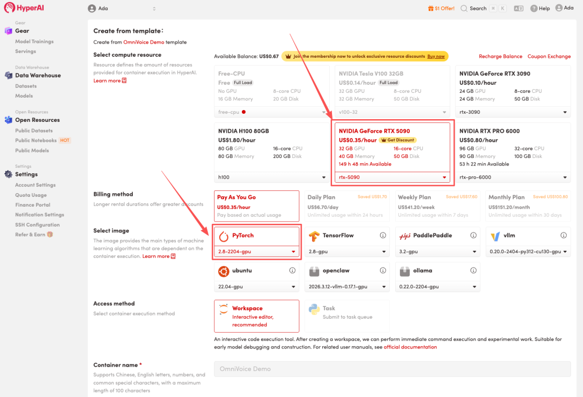Choose the Task access method

point(347,316)
